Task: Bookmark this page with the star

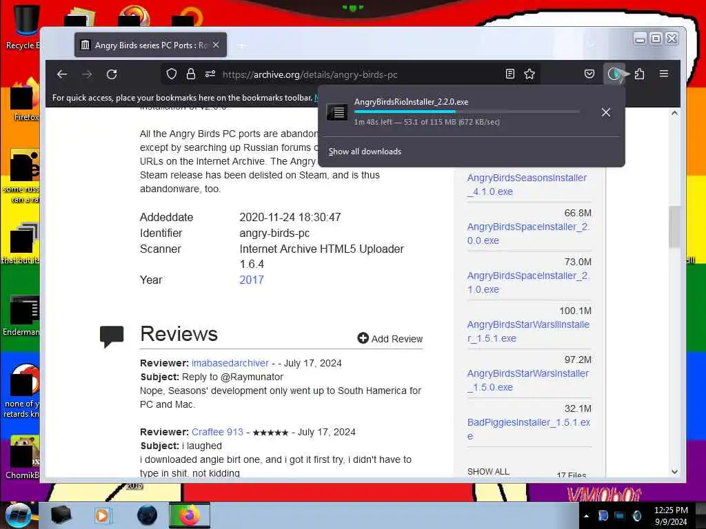Action: 529,74
